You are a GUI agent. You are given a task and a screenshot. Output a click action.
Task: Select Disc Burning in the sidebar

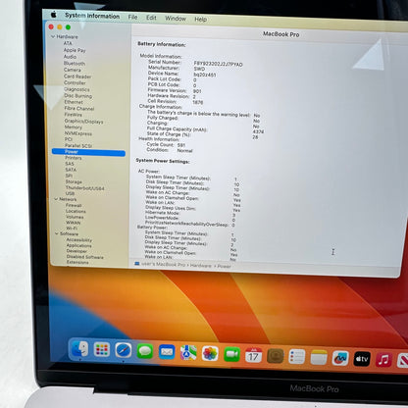[x=78, y=96]
